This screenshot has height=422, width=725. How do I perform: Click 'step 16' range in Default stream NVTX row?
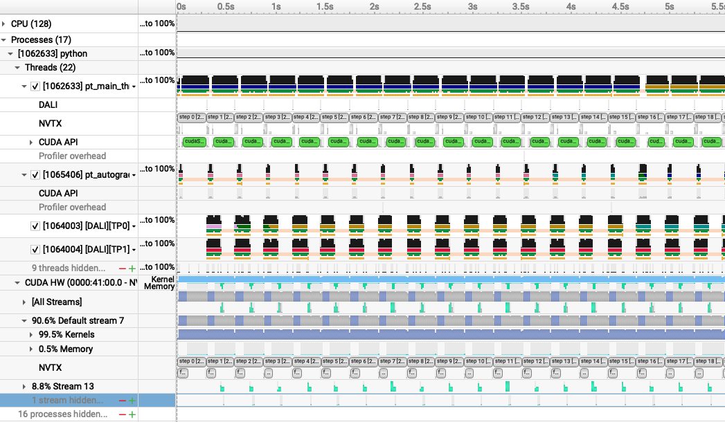point(650,361)
